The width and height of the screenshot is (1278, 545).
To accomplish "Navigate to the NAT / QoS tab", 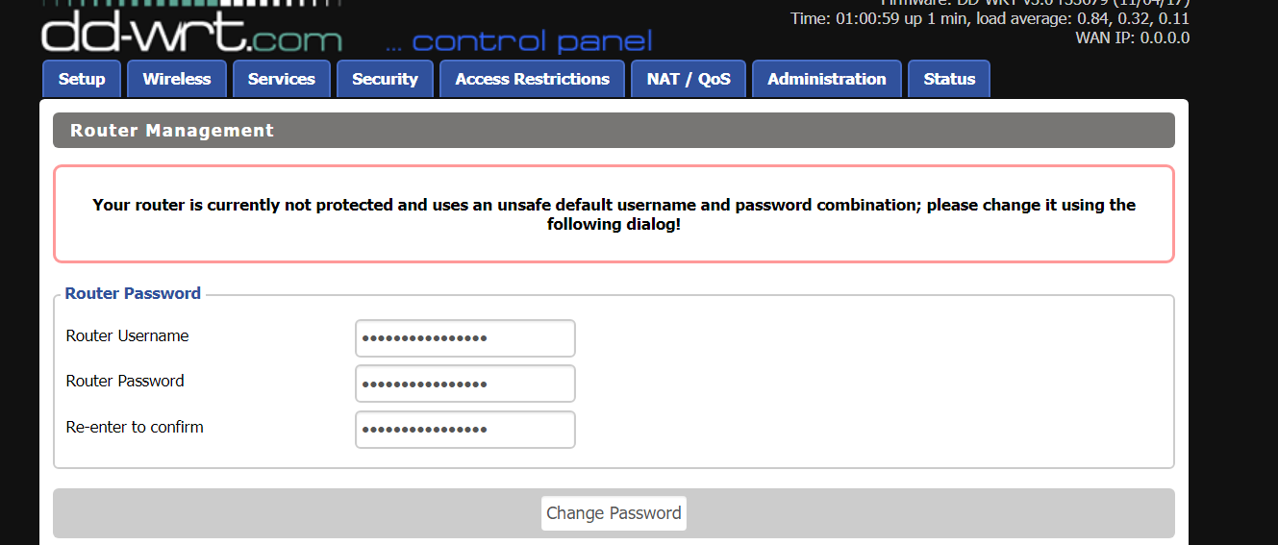I will coord(689,80).
